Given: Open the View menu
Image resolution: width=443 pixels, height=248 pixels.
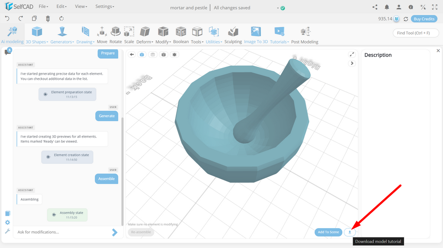Looking at the screenshot, I should pyautogui.click(x=81, y=6).
